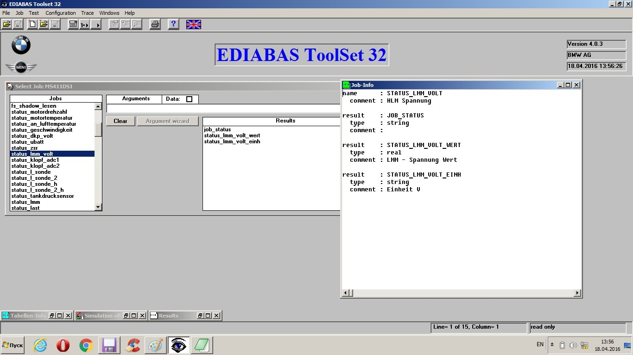Restore the minimized Simulation off window
The width and height of the screenshot is (633, 355).
[x=127, y=316]
